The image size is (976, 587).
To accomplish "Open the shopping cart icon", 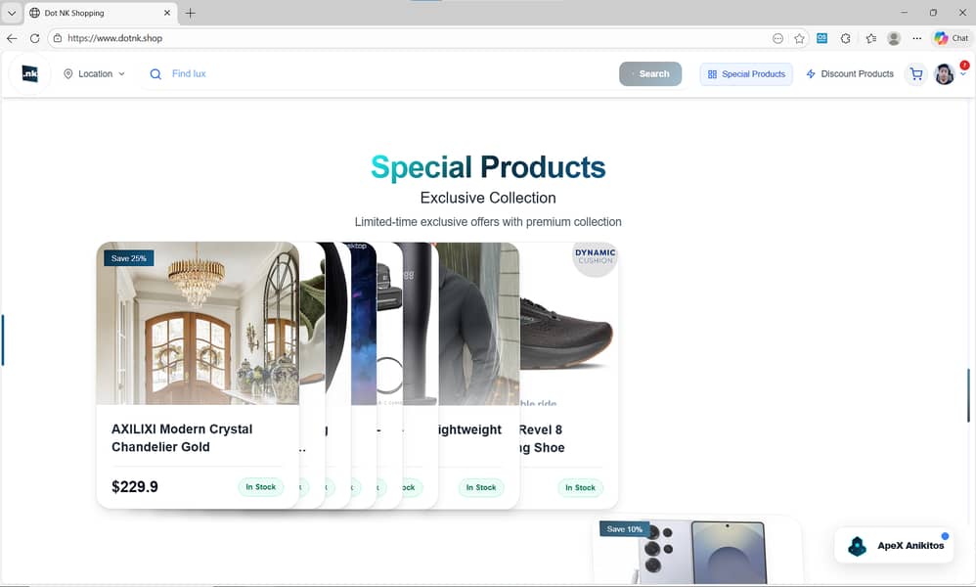I will tap(916, 74).
